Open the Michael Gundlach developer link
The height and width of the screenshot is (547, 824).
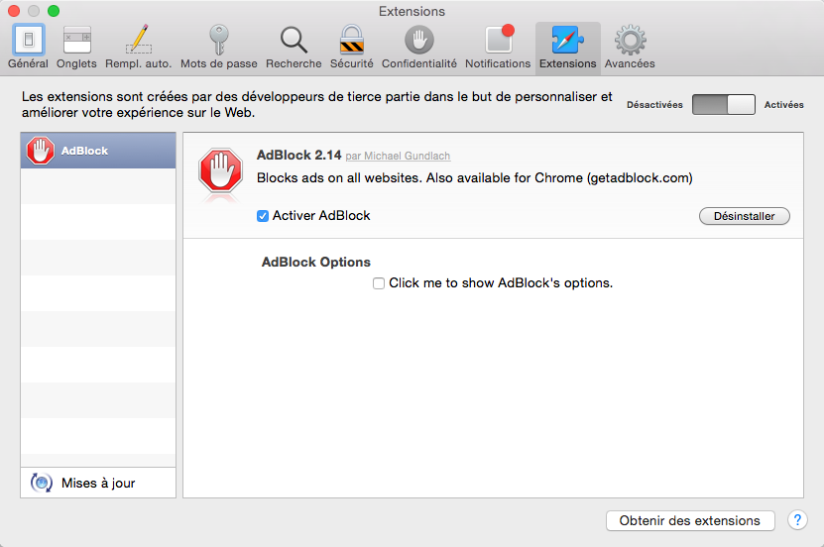pos(398,157)
